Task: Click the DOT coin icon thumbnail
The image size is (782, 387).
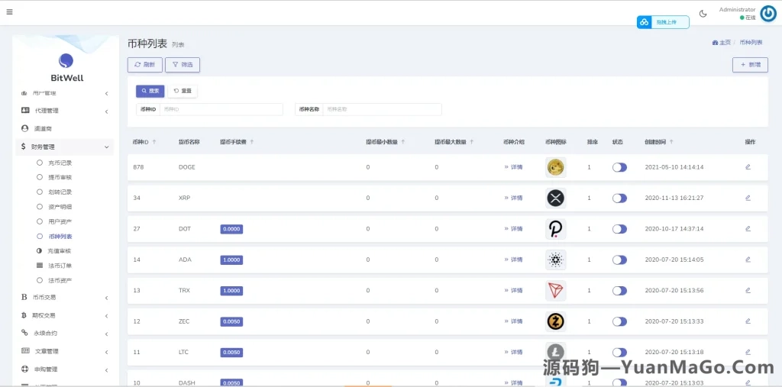Action: pyautogui.click(x=556, y=229)
